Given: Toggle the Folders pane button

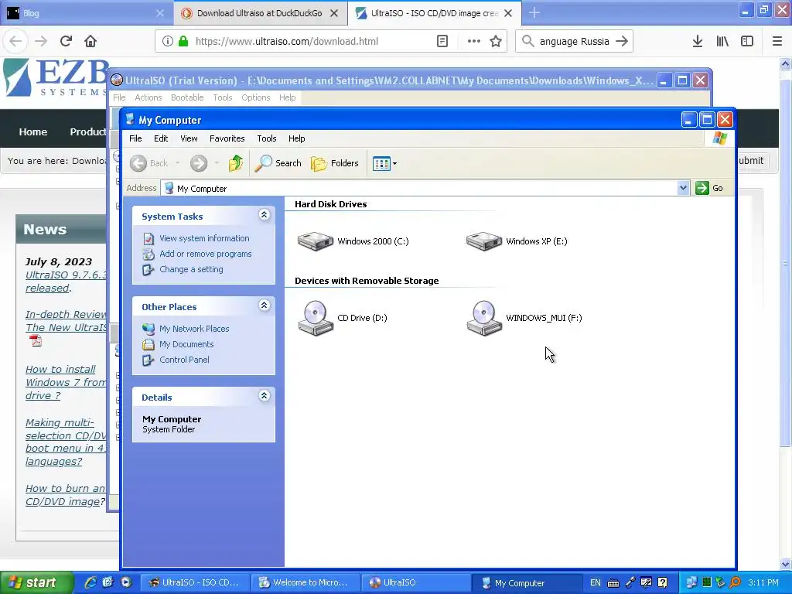Looking at the screenshot, I should [335, 163].
